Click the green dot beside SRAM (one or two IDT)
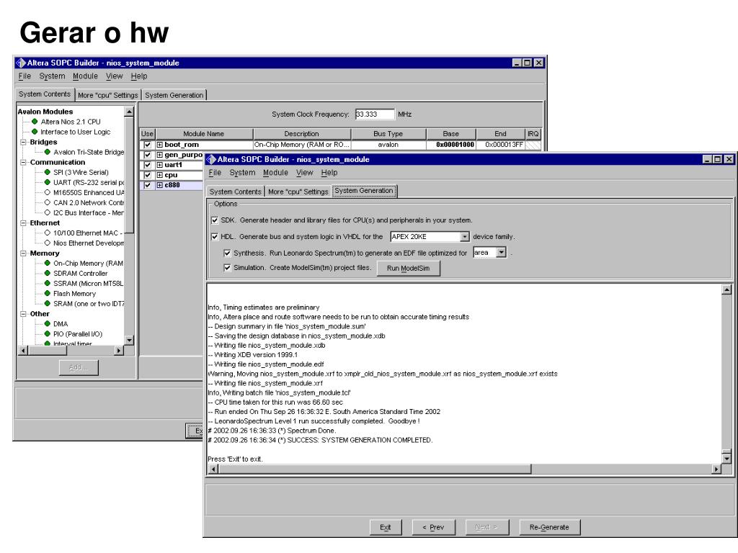Image resolution: width=738 pixels, height=553 pixels. click(x=47, y=303)
